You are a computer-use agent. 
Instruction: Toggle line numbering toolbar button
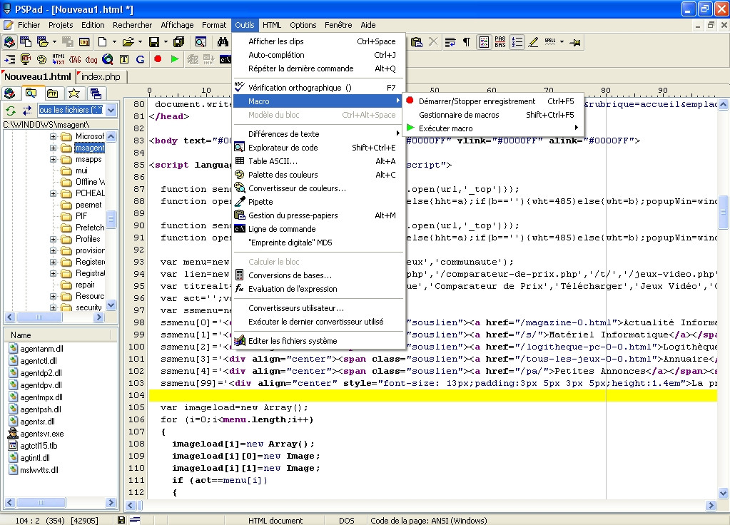tap(517, 42)
